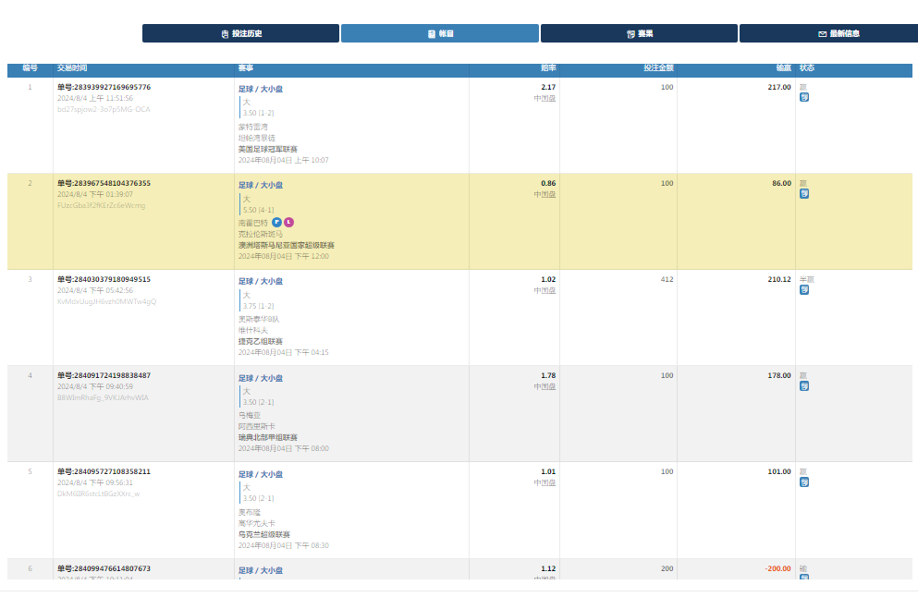
Task: Click the 投注金额 column header
Action: point(658,68)
